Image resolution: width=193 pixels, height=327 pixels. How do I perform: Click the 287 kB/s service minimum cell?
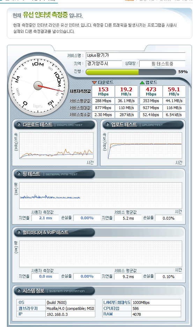pyautogui.click(x=126, y=115)
